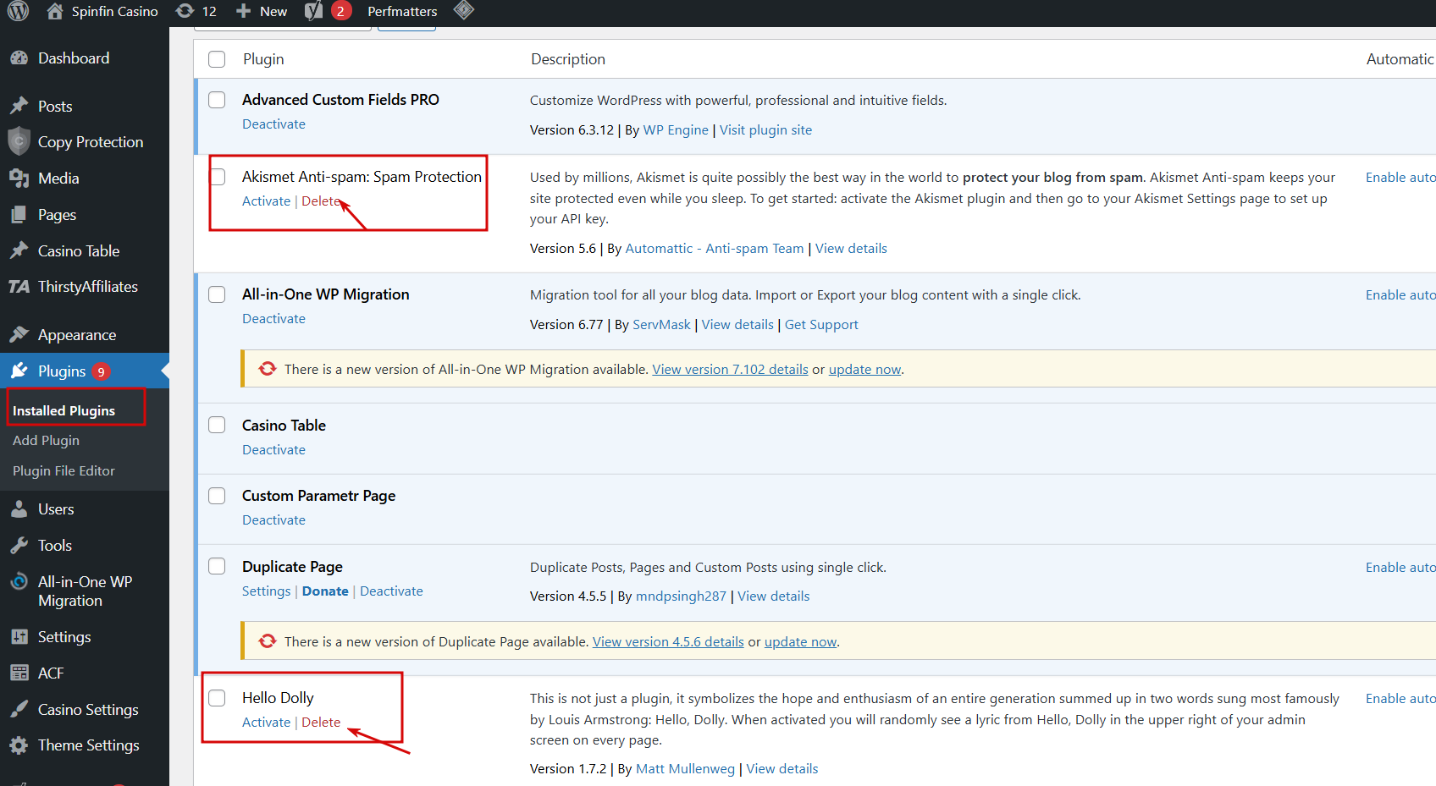Click the Copy Protection shield icon
The height and width of the screenshot is (786, 1436).
click(x=19, y=141)
